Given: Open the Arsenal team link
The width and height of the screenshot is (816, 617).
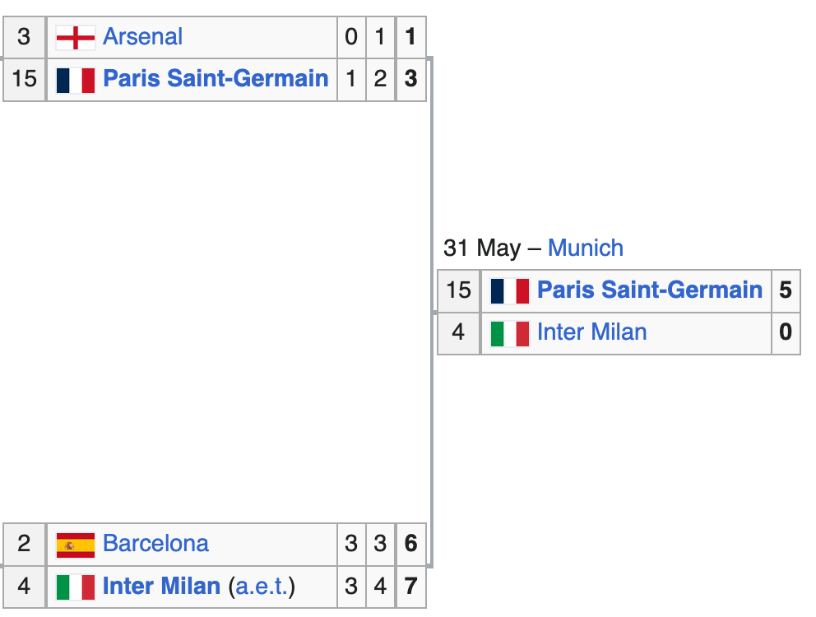Looking at the screenshot, I should coord(142,37).
